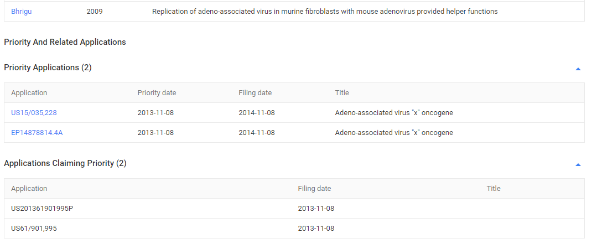Viewport: 597px width, 249px height.
Task: Collapse the Priority Applications section arrow
Action: 578,69
